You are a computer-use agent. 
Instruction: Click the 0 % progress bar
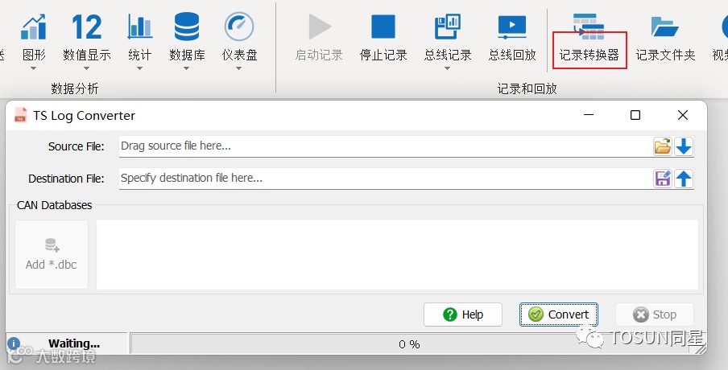point(409,344)
